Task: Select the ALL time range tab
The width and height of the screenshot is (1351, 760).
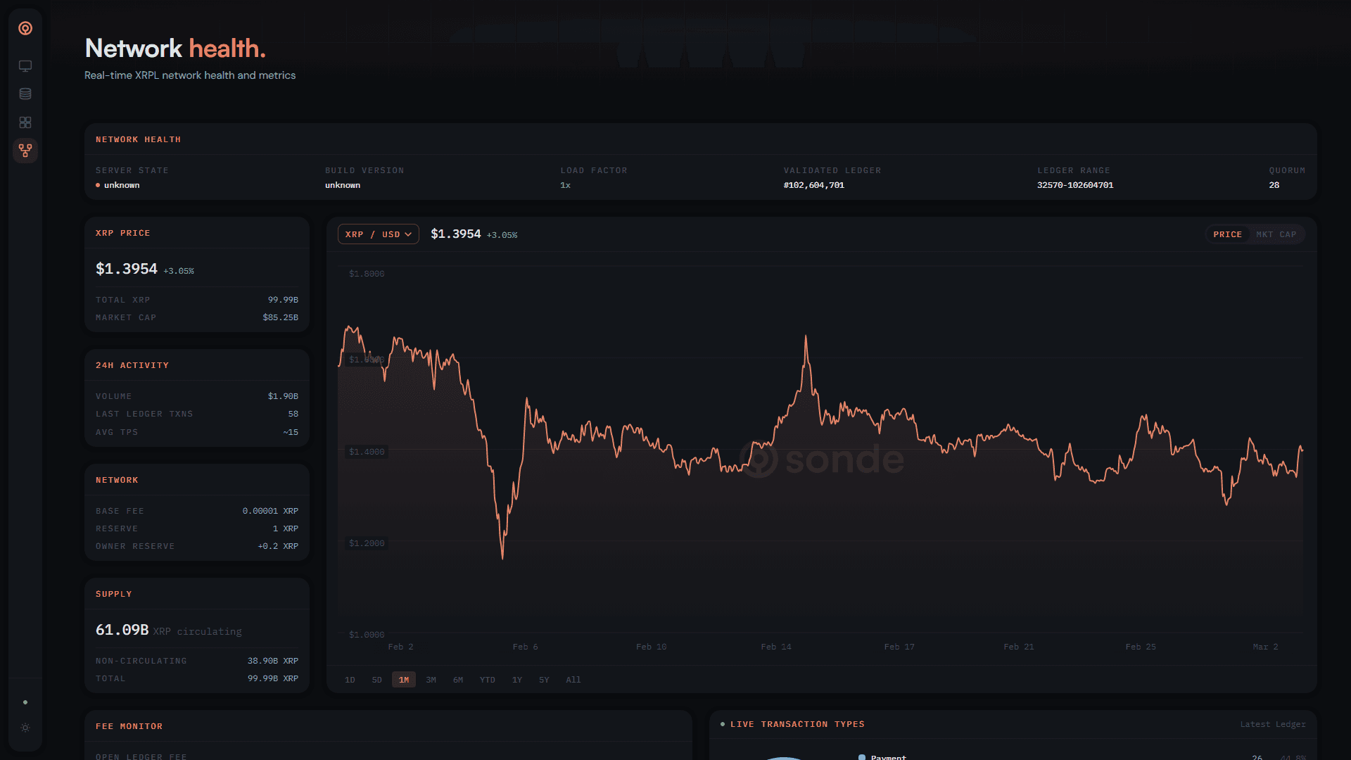Action: tap(573, 680)
